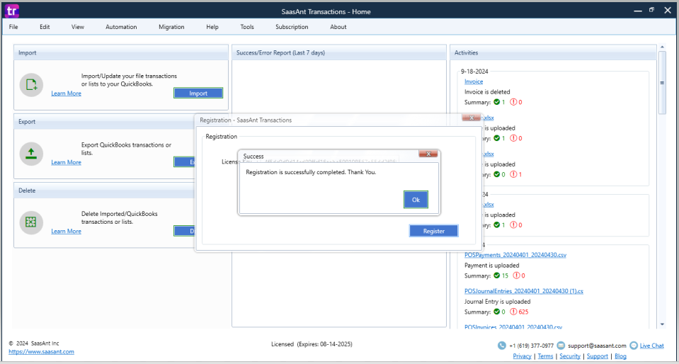The height and width of the screenshot is (364, 679).
Task: Click the Register button
Action: pyautogui.click(x=433, y=231)
